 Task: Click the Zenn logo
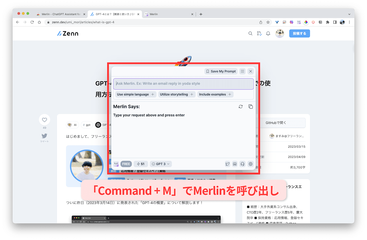68,34
